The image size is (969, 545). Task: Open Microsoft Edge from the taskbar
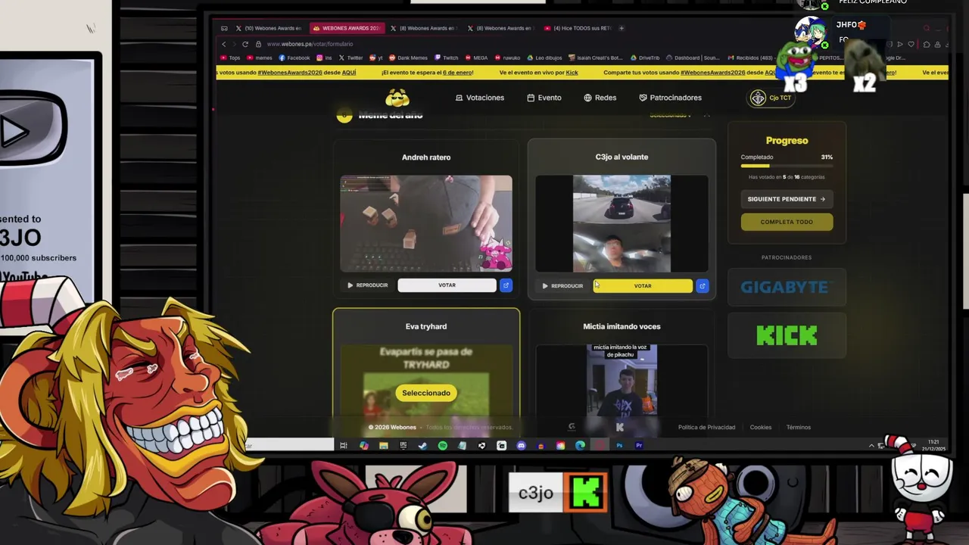click(580, 446)
